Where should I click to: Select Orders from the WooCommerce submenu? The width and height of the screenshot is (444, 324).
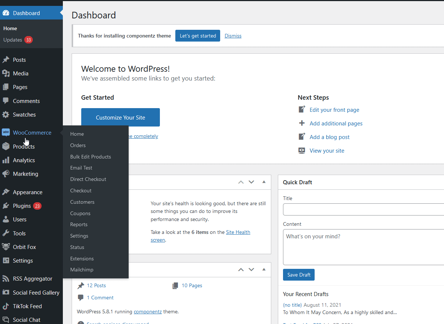(78, 145)
